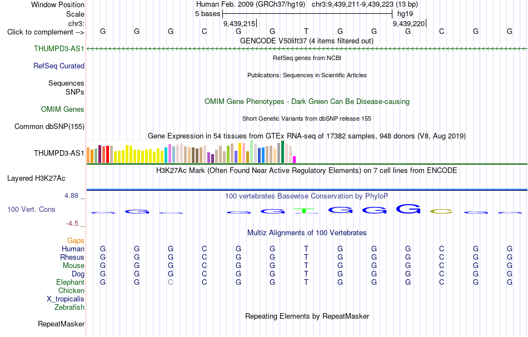The height and width of the screenshot is (337, 528).
Task: Open the RefSeq Curated track label
Action: tap(59, 66)
